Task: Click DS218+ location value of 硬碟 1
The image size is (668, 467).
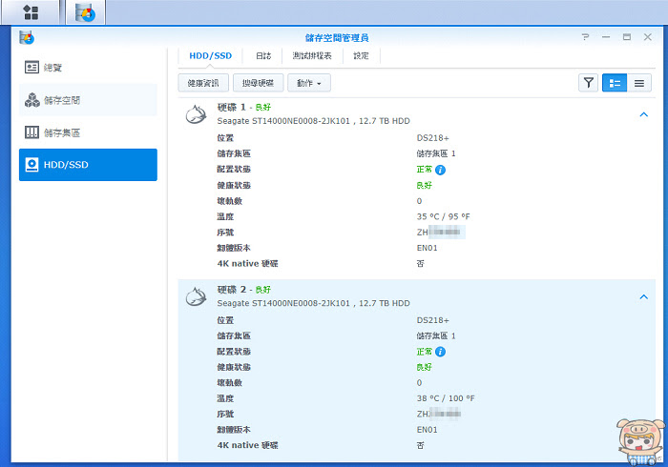Action: 433,138
